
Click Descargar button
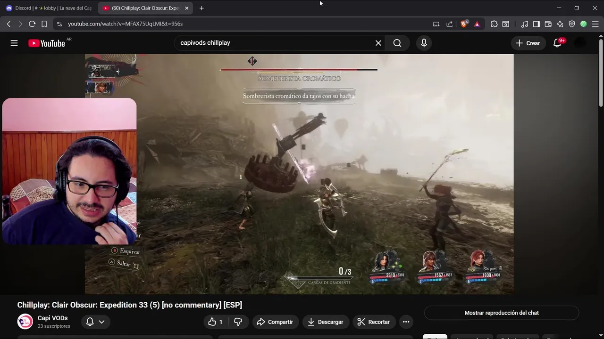[x=325, y=322]
